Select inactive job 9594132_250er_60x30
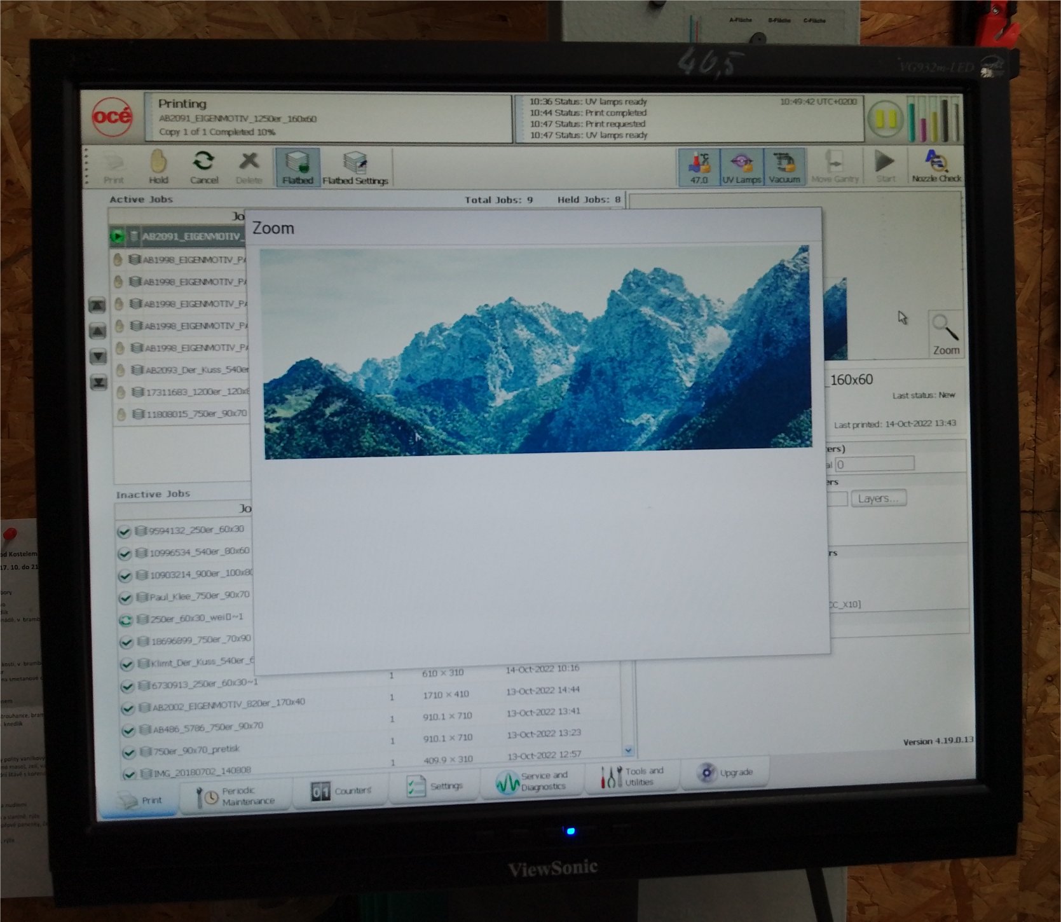Screen dimensions: 1061x922 coord(184,530)
